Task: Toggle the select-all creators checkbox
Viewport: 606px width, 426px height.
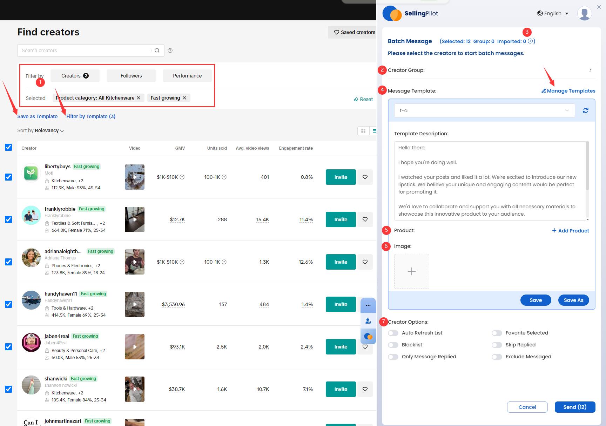Action: [x=8, y=147]
